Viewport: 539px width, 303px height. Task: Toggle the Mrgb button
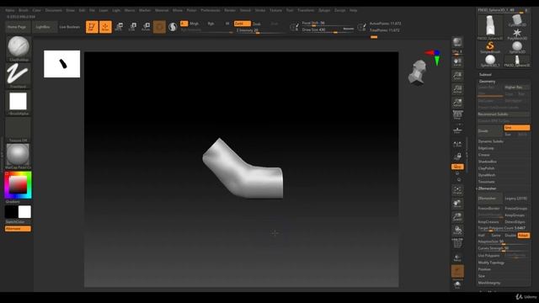[x=195, y=24]
